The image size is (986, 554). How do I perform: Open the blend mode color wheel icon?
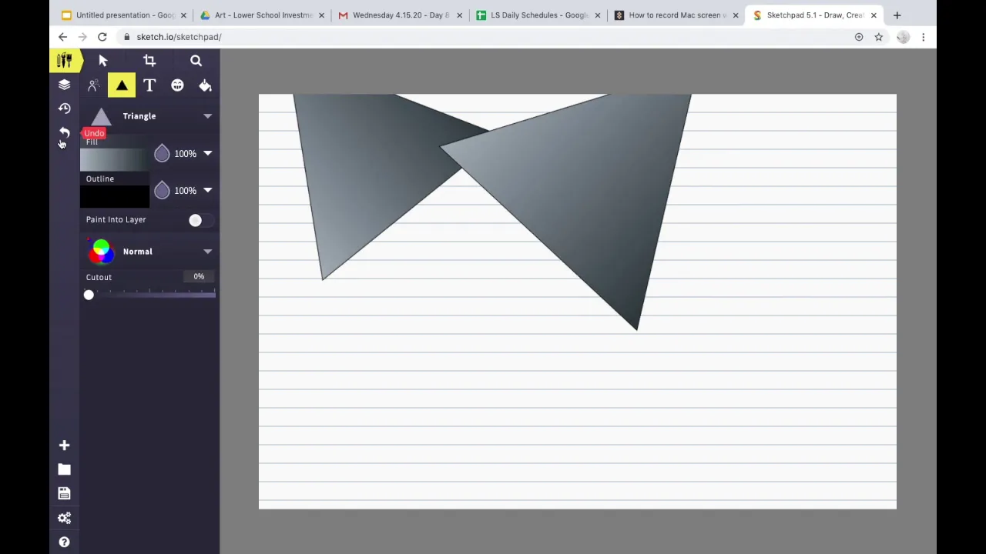(x=101, y=251)
